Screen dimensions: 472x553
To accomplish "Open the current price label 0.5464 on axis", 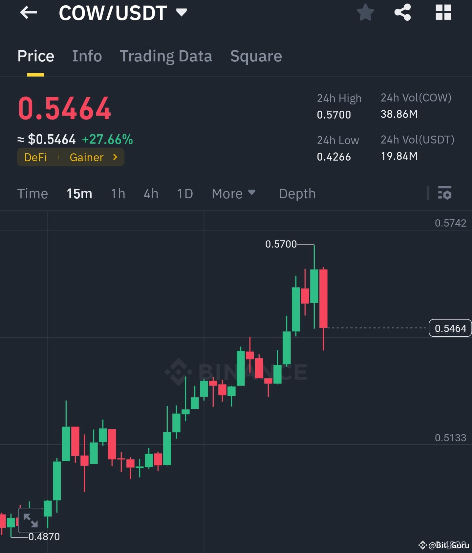I will coord(450,328).
